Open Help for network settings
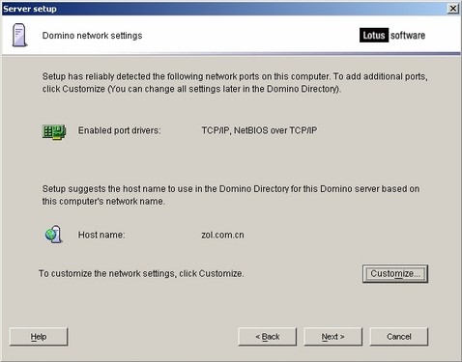The width and height of the screenshot is (462, 362). [x=39, y=337]
